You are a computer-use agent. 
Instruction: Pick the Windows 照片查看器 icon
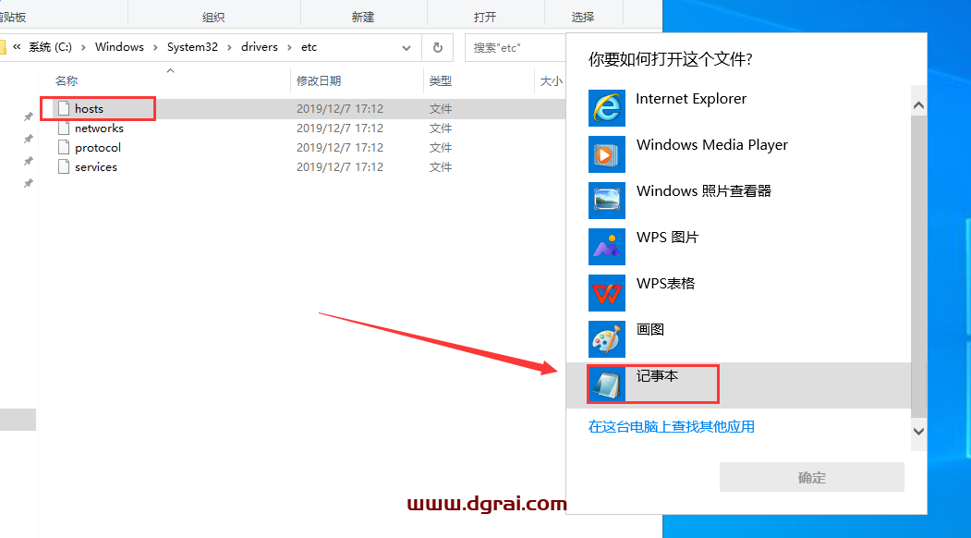point(607,201)
